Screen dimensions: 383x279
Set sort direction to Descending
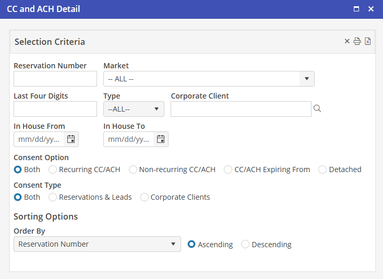[x=245, y=245]
